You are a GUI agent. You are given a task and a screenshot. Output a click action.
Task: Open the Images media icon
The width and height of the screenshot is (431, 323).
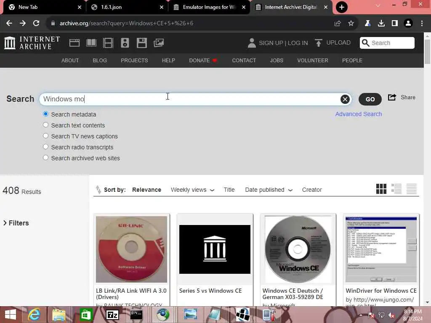159,43
